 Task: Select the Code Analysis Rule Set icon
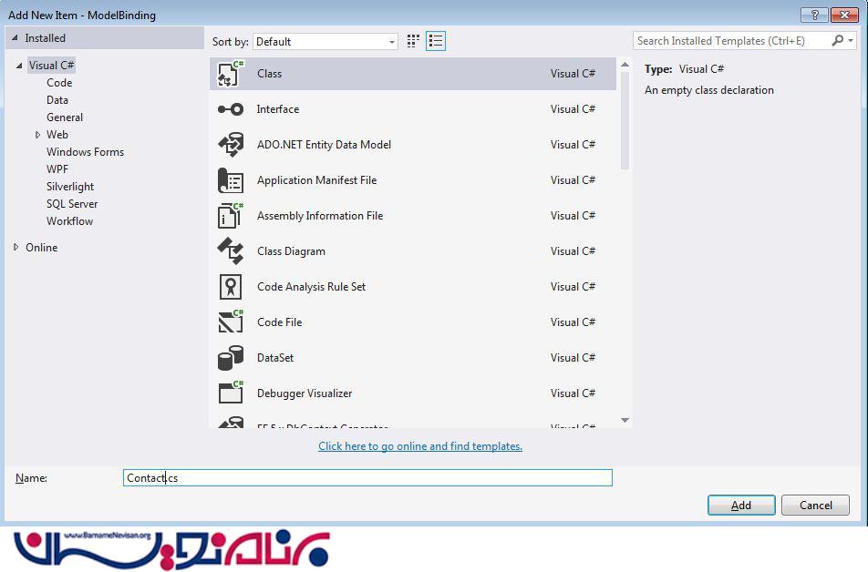pos(231,287)
